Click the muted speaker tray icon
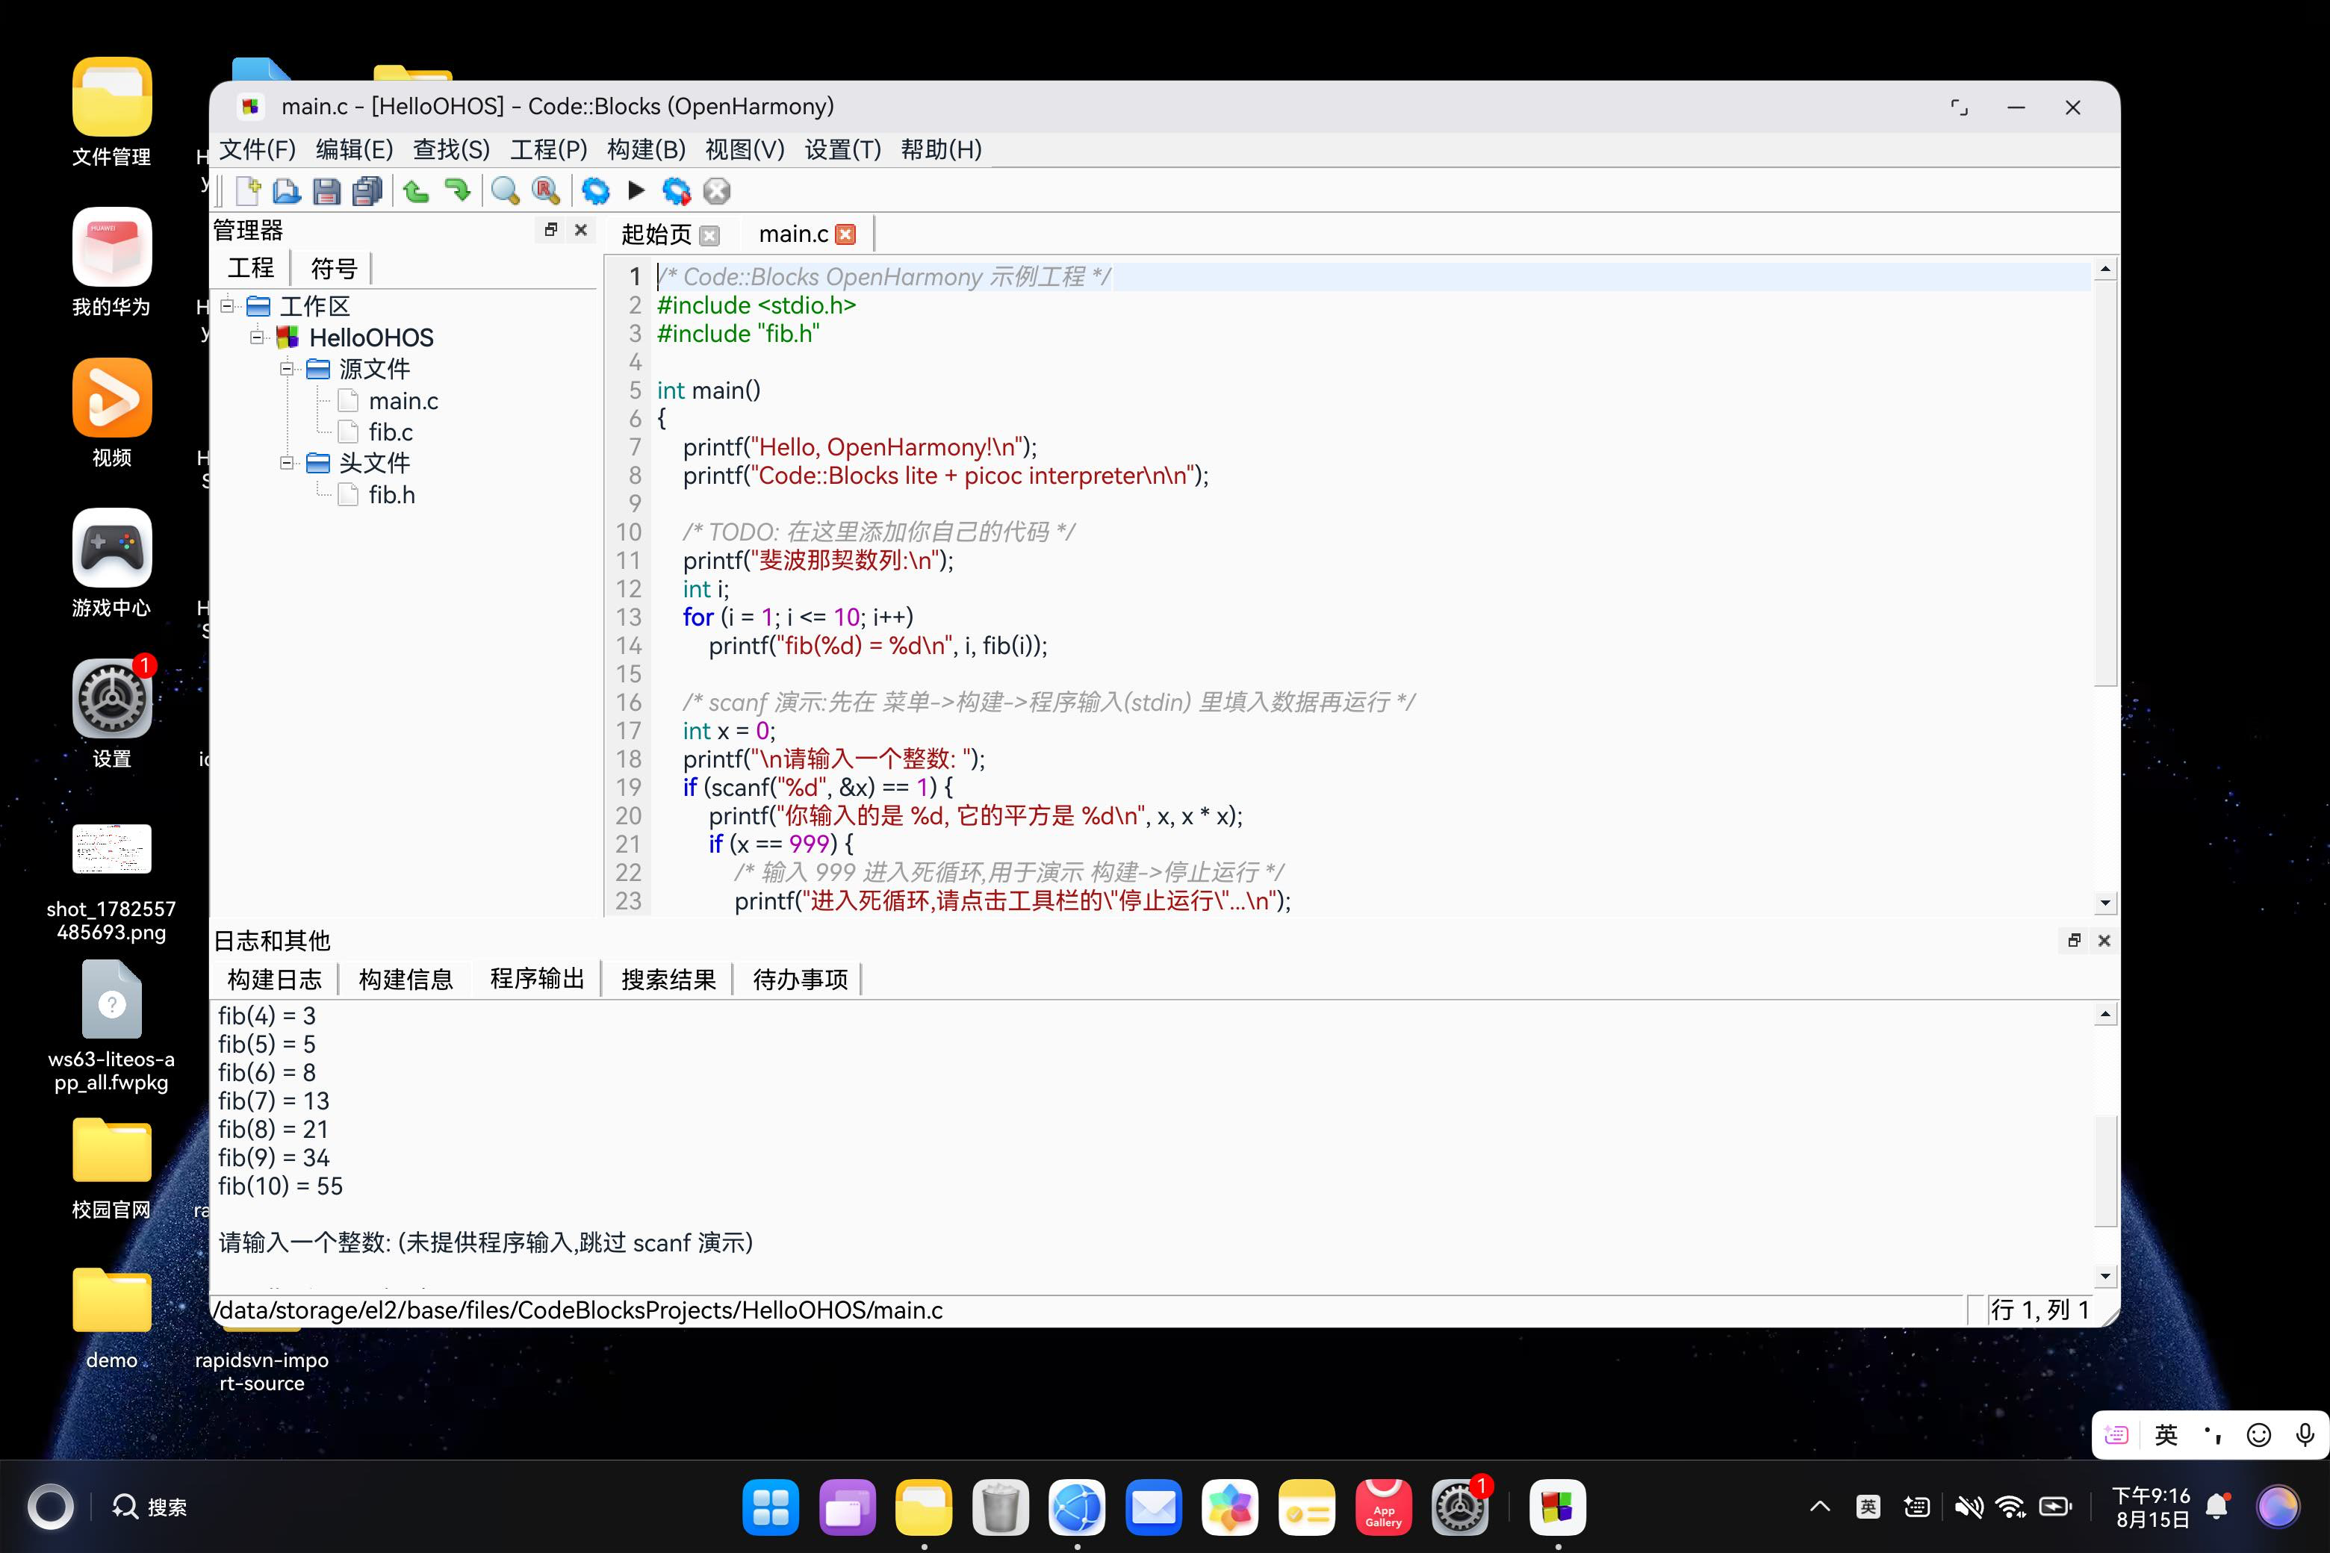 [1969, 1507]
